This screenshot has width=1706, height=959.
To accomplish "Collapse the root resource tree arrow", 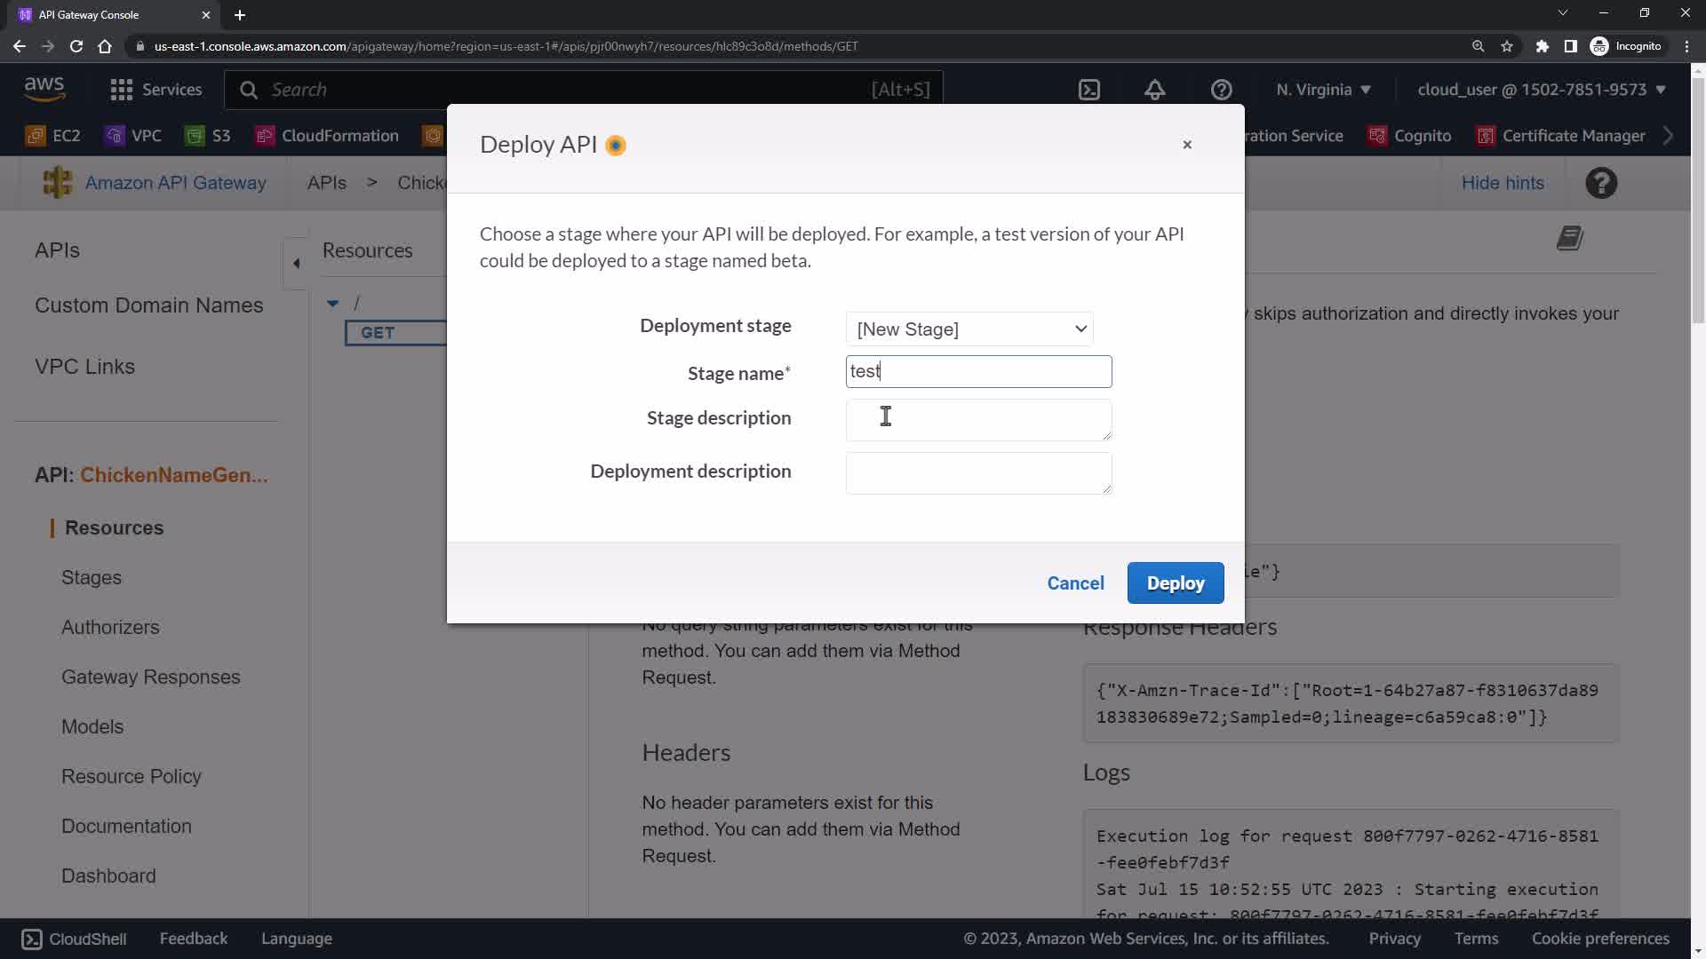I will [x=332, y=304].
